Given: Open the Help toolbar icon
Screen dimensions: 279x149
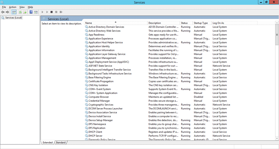Looking at the screenshot, I should [x=31, y=12].
